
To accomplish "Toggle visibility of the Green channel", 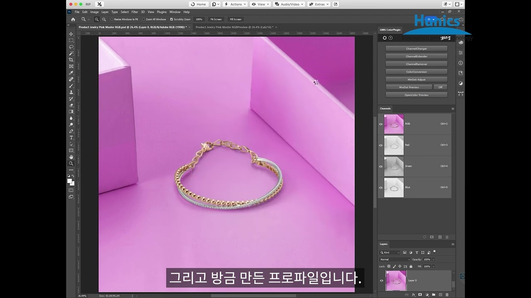I will [381, 166].
